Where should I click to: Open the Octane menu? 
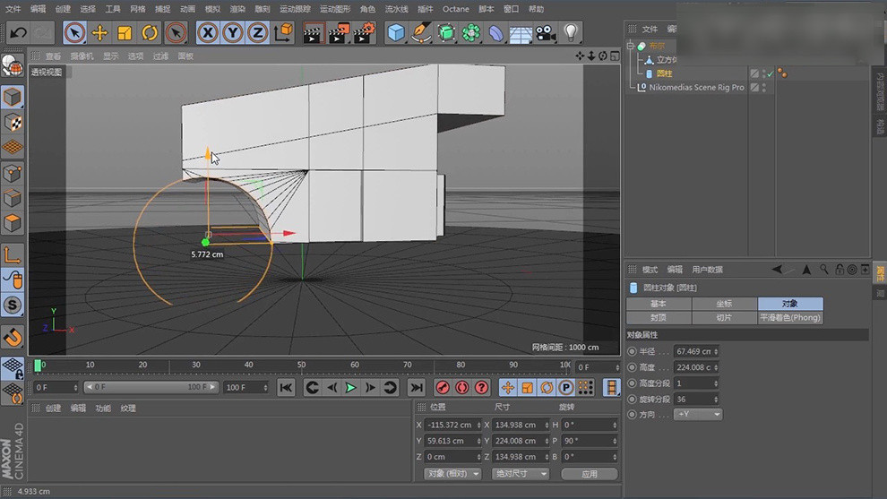click(455, 9)
